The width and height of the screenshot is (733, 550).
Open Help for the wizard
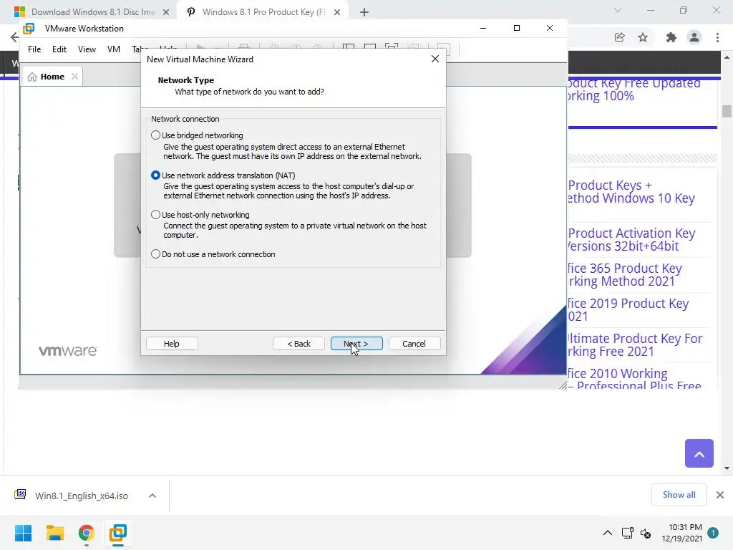(x=172, y=343)
